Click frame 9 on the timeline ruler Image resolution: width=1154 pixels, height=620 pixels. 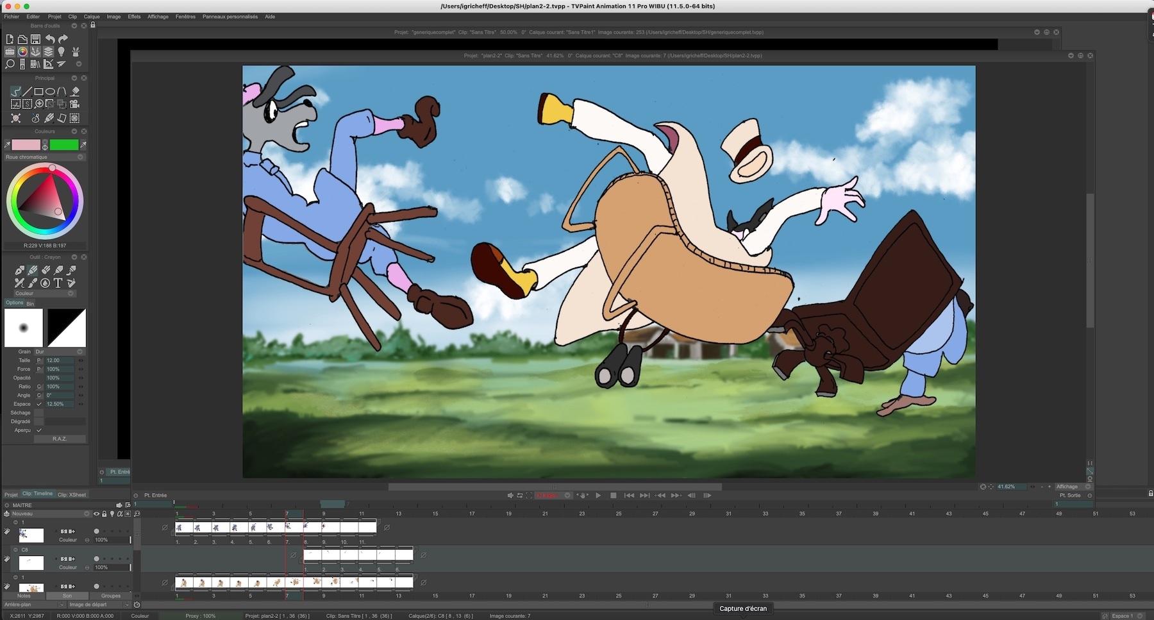click(323, 513)
